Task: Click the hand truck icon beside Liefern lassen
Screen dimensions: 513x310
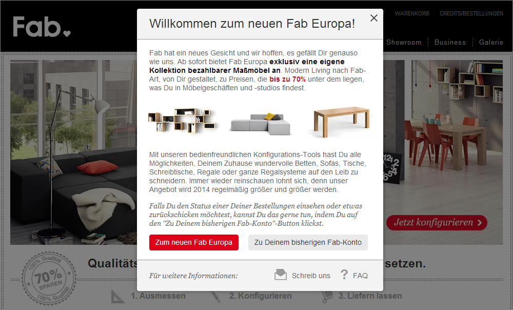Action: click(x=327, y=296)
